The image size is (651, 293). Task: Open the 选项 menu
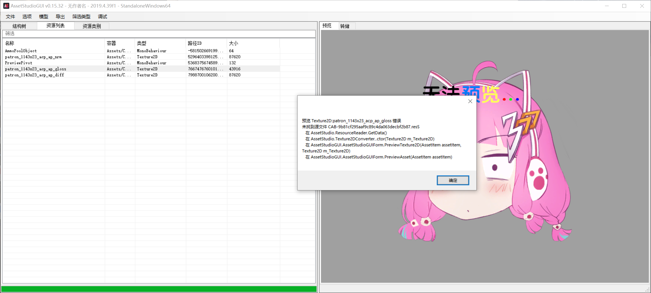coord(27,17)
